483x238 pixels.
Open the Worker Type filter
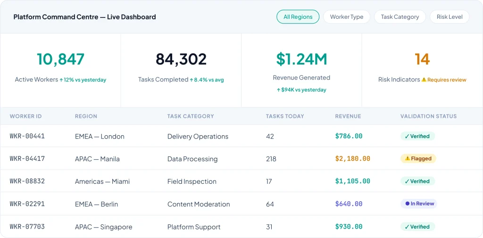347,17
